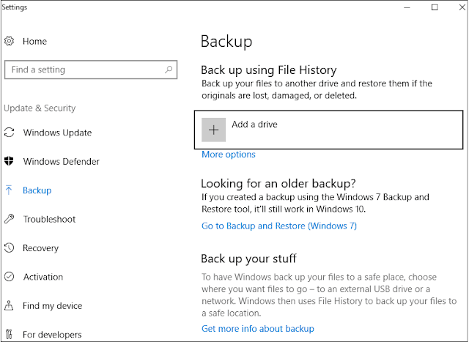Screen dimensions: 469x342
Task: Open the Home settings page
Action: pyautogui.click(x=34, y=41)
